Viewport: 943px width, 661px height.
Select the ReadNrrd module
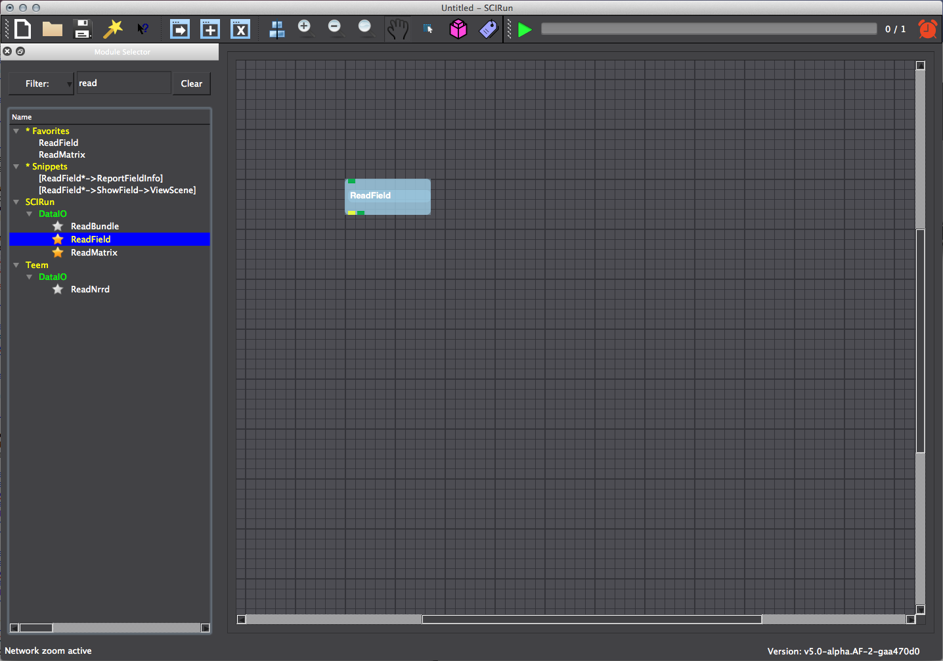90,289
